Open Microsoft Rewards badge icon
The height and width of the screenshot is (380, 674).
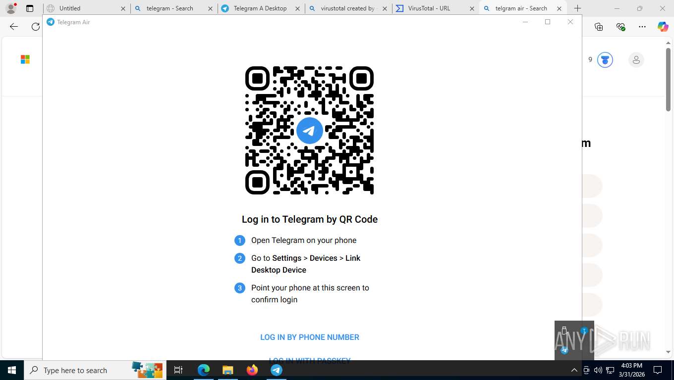605,60
